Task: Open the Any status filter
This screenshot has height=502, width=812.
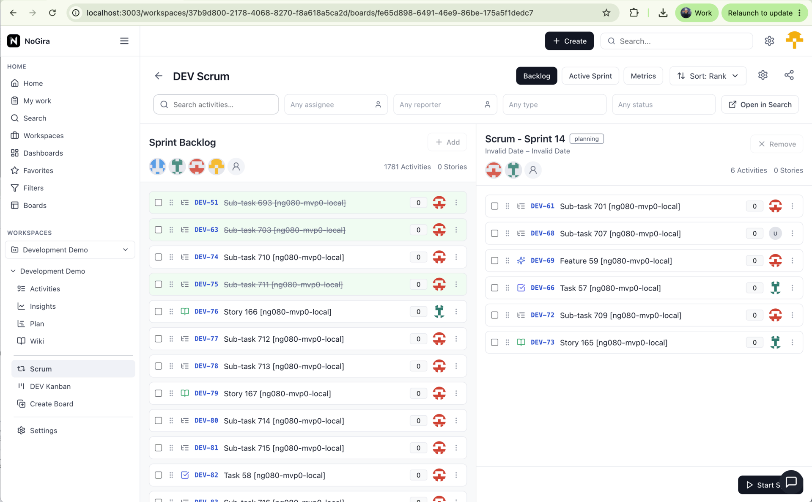Action: 664,104
